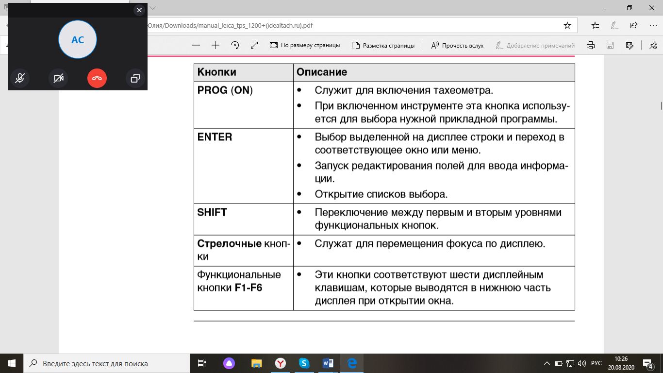Pin the PDF toolbar with pin icon
663x373 pixels.
click(x=653, y=45)
